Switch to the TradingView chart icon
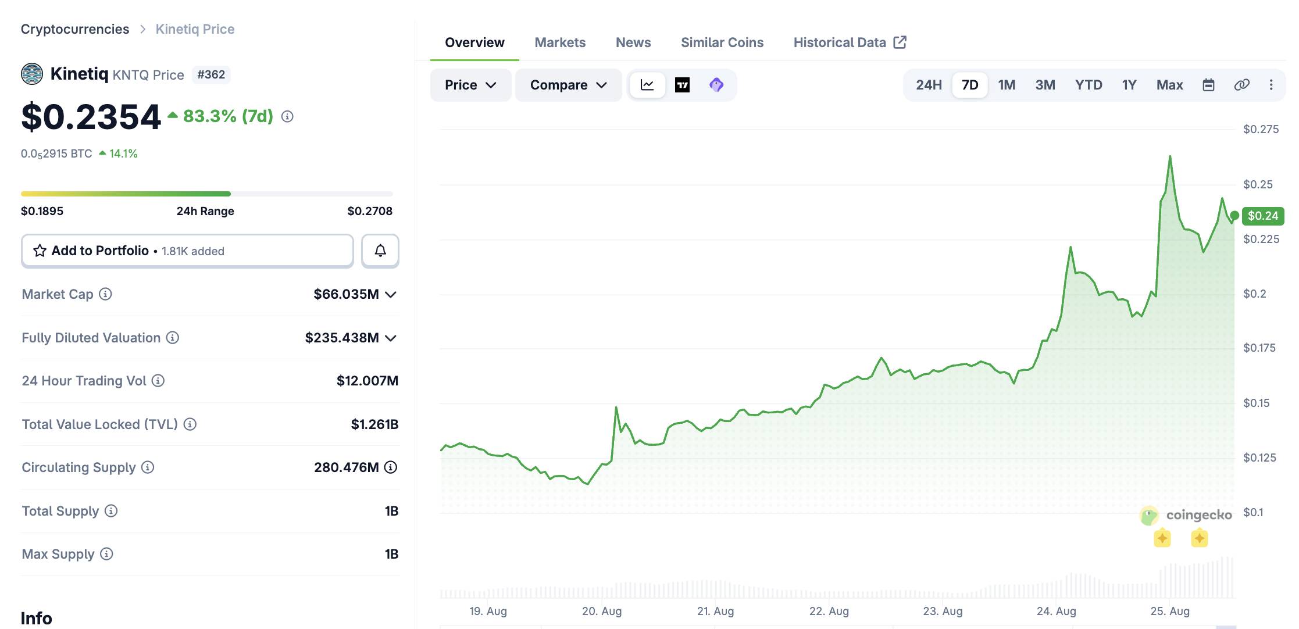Screen dimensions: 1299x629 (x=682, y=85)
